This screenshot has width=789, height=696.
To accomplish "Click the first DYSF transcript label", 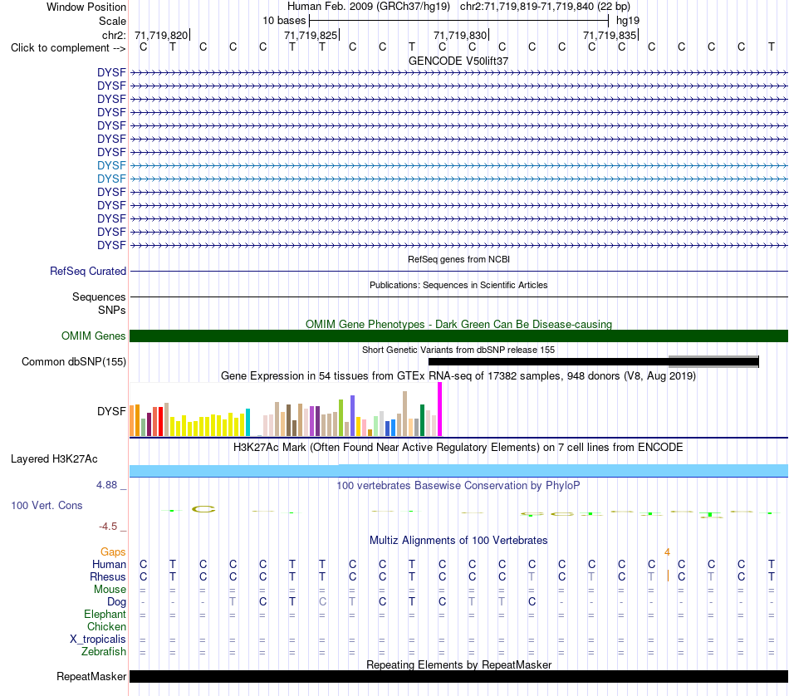I will [111, 72].
